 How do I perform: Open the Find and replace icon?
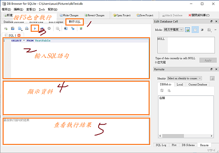click(x=73, y=28)
